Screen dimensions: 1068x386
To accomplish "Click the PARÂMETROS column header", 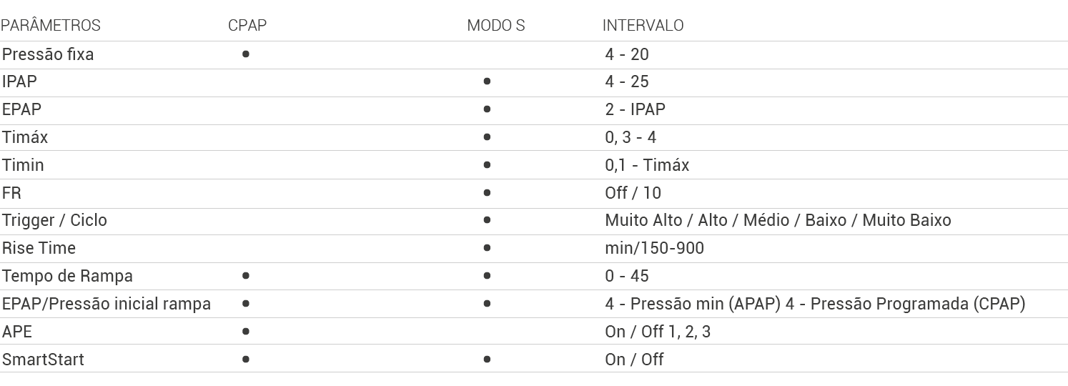I will (51, 26).
